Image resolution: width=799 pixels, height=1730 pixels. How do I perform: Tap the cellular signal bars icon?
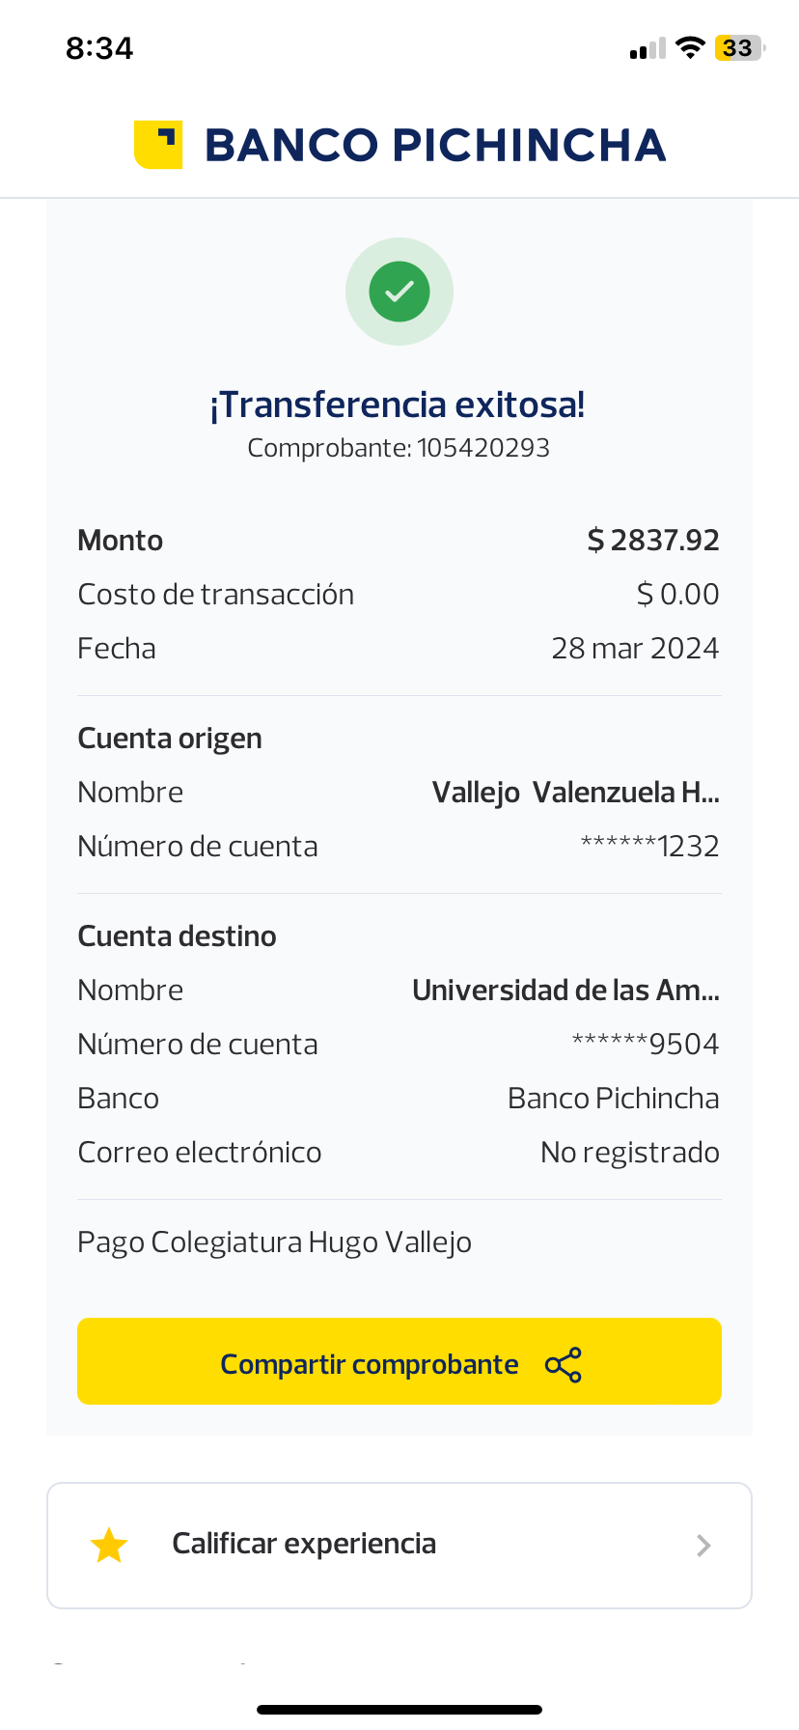click(647, 49)
